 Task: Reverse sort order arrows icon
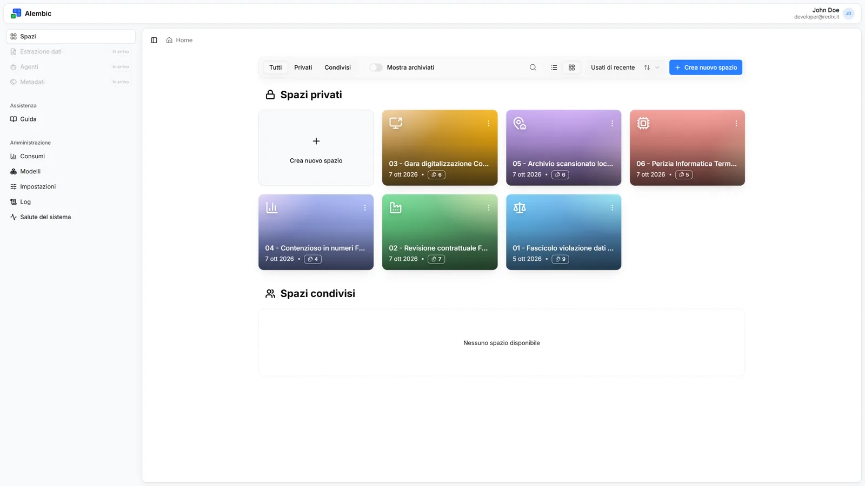point(647,67)
